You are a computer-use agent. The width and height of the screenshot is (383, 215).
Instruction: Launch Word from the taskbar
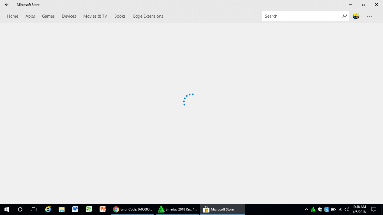point(75,209)
